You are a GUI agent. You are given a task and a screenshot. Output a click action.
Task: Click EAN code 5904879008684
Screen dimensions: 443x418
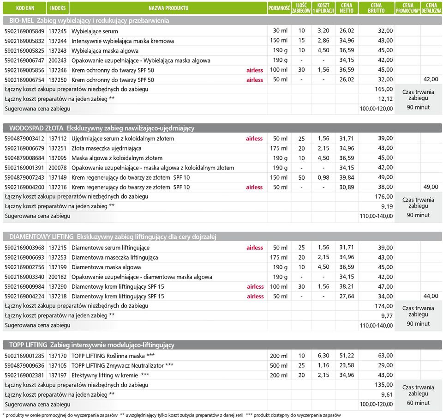point(24,158)
